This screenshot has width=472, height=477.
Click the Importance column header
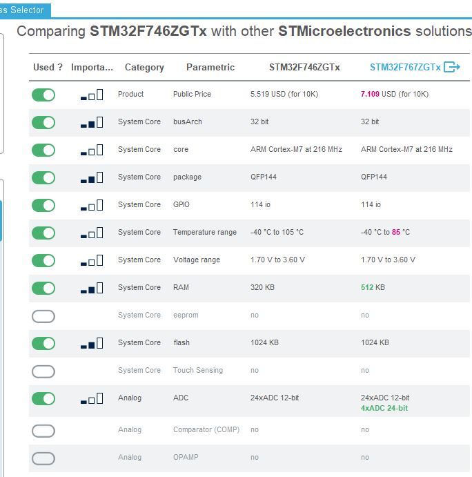pyautogui.click(x=92, y=67)
